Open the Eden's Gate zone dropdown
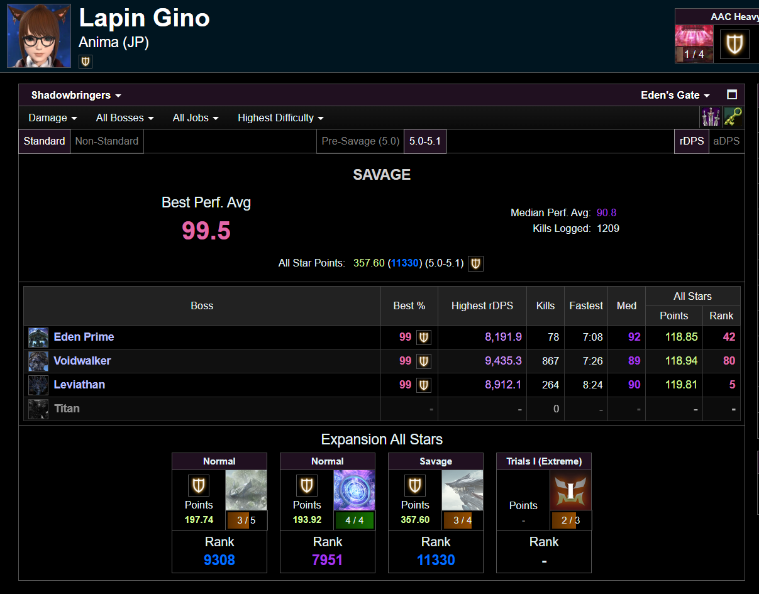759x594 pixels. 675,95
